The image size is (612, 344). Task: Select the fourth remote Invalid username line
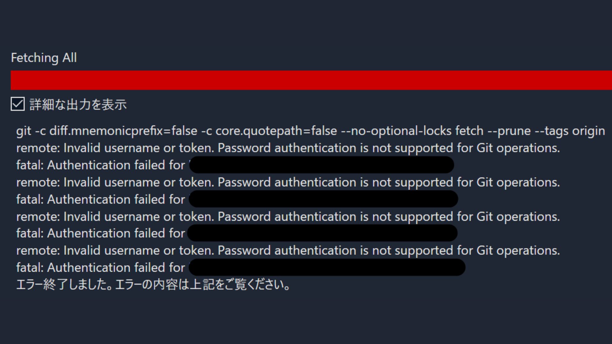click(288, 250)
